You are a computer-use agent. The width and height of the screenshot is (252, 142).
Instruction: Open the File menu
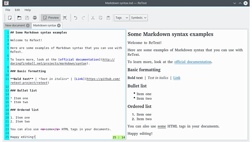(8, 10)
